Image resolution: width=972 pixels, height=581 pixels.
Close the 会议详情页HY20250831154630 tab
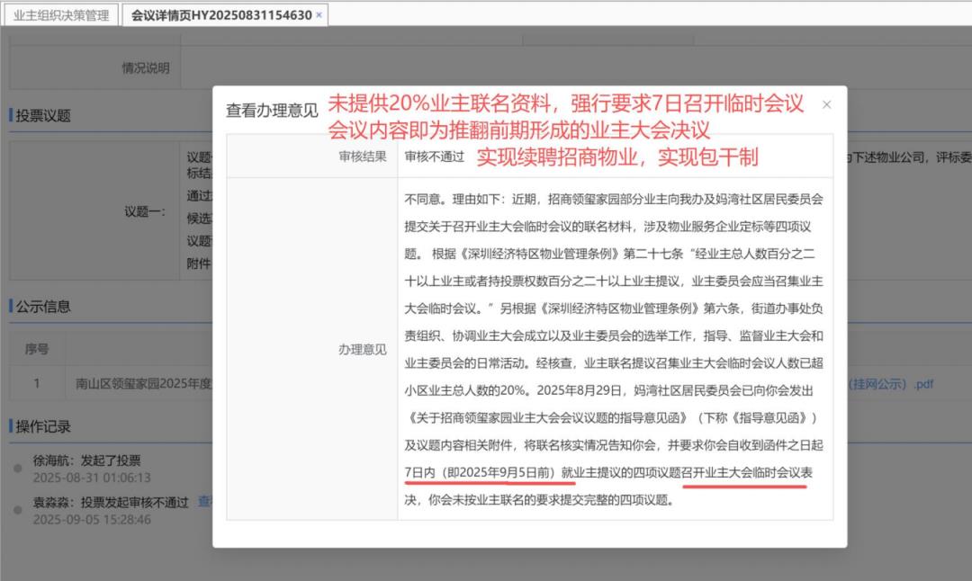[x=319, y=15]
